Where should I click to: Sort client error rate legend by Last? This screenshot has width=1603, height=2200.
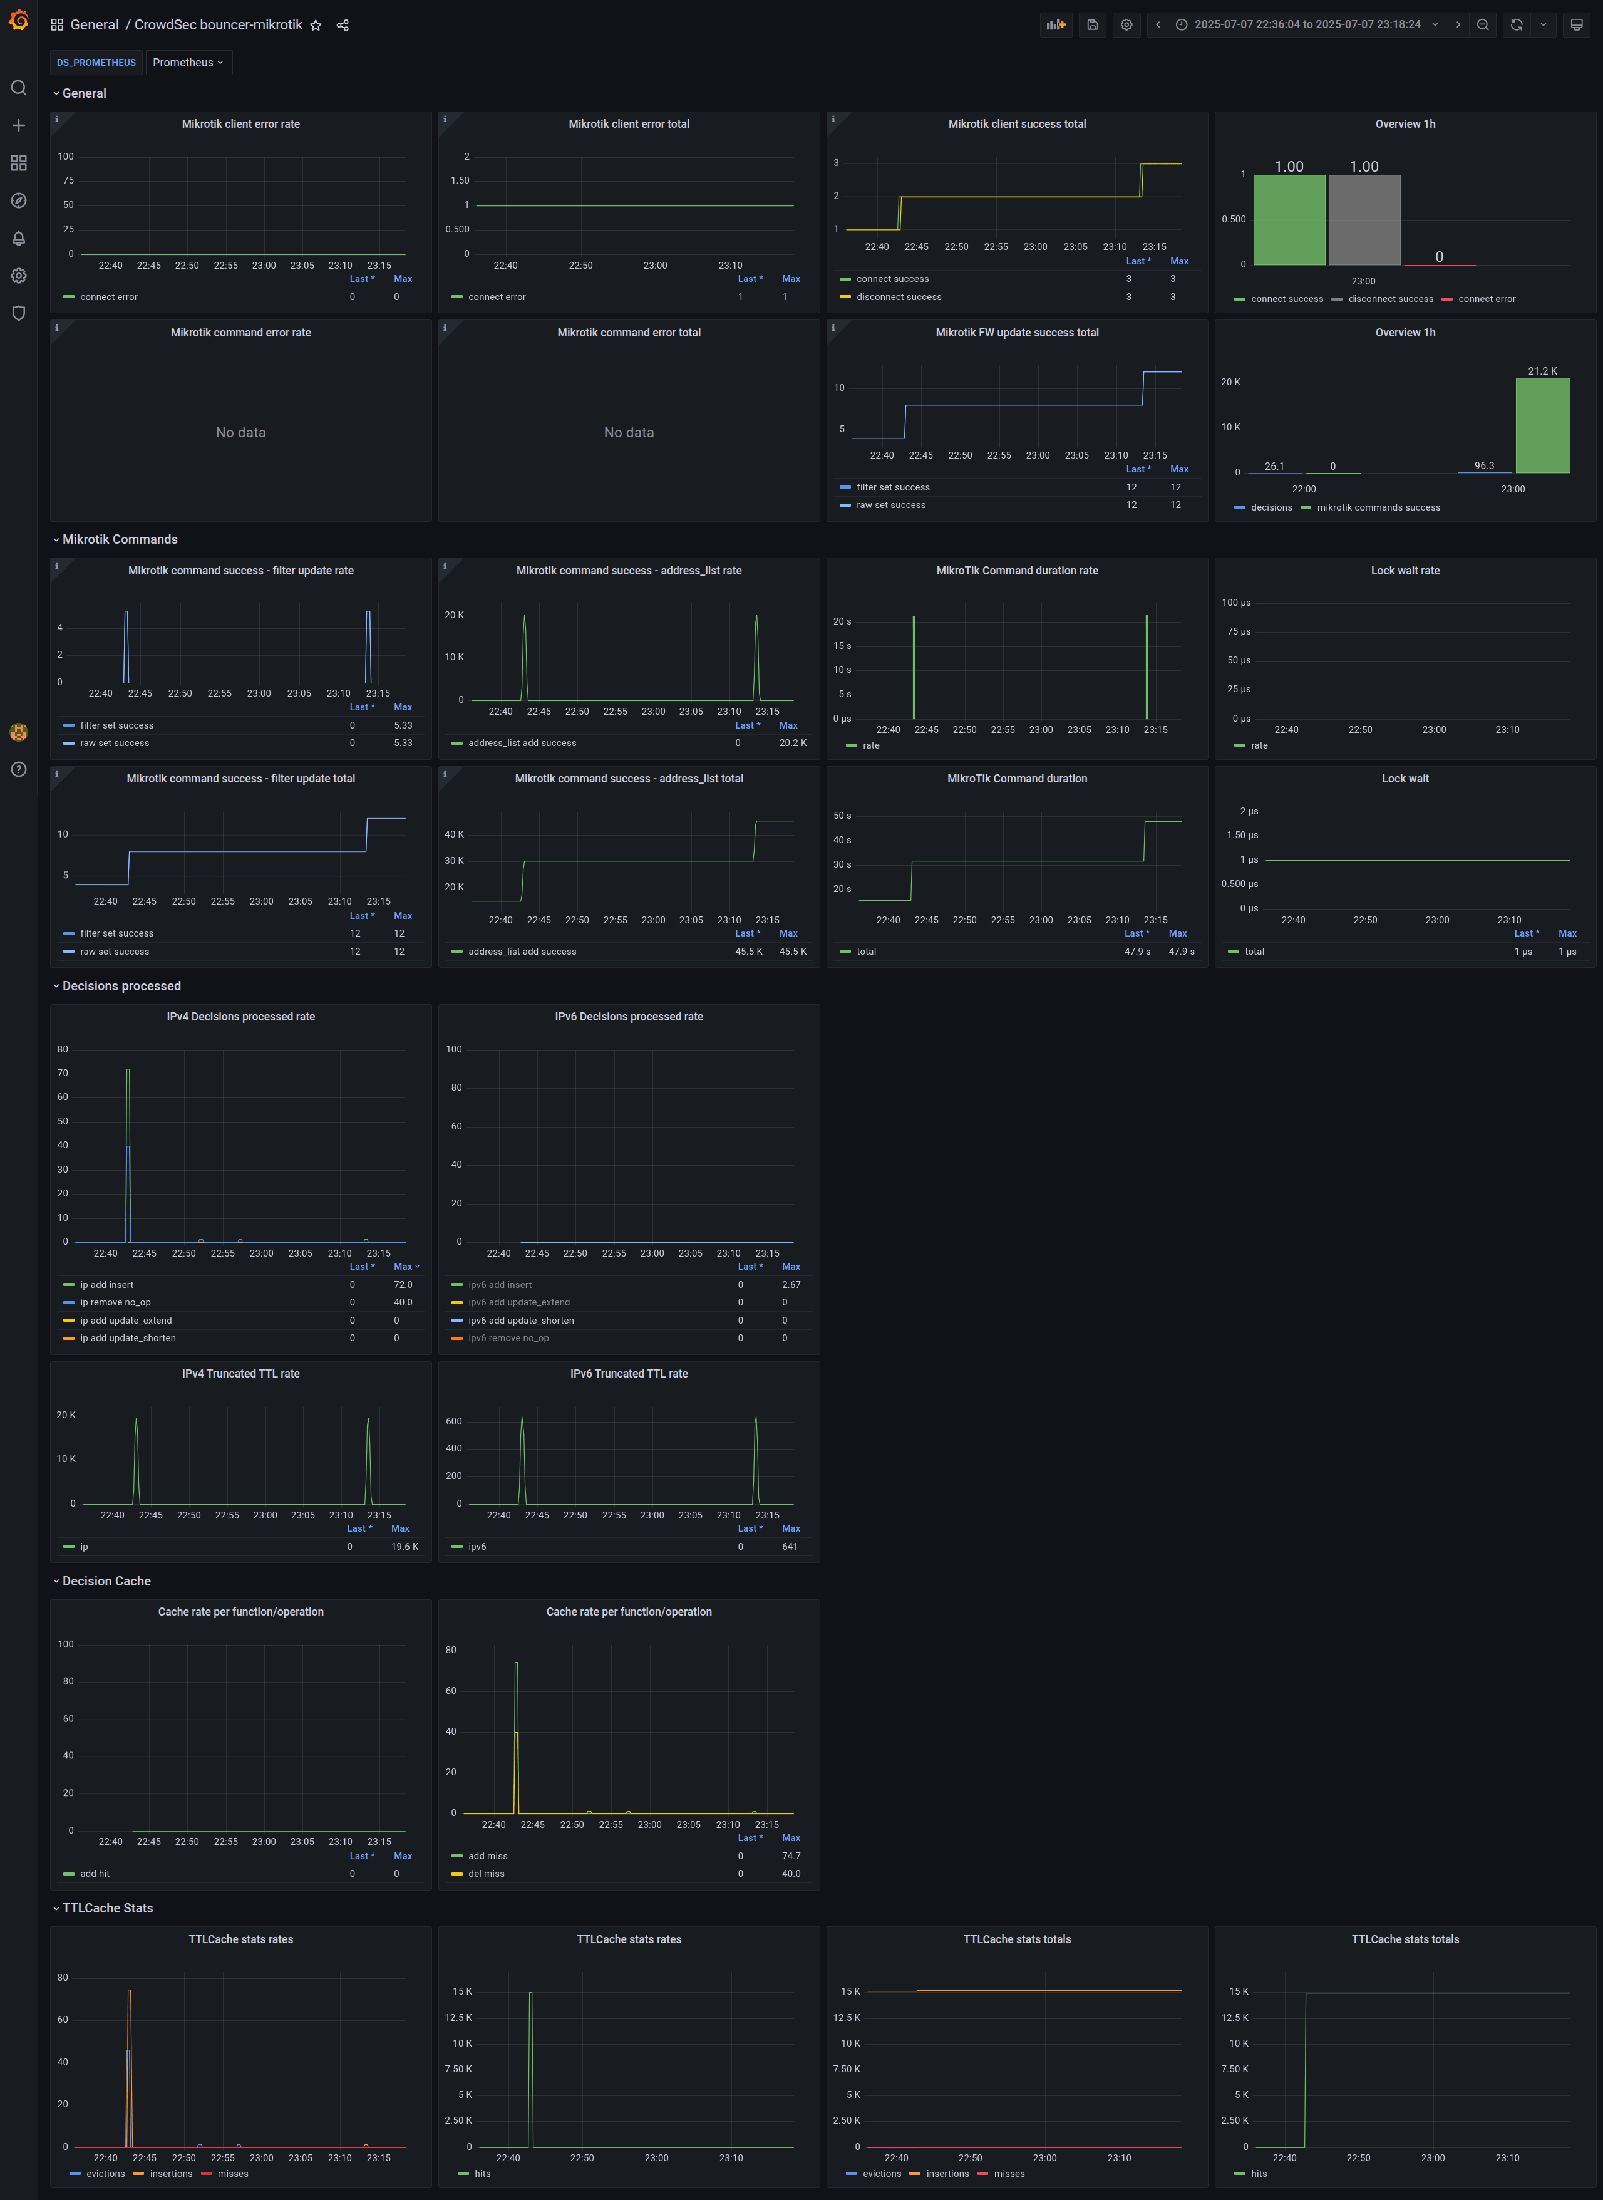[362, 279]
